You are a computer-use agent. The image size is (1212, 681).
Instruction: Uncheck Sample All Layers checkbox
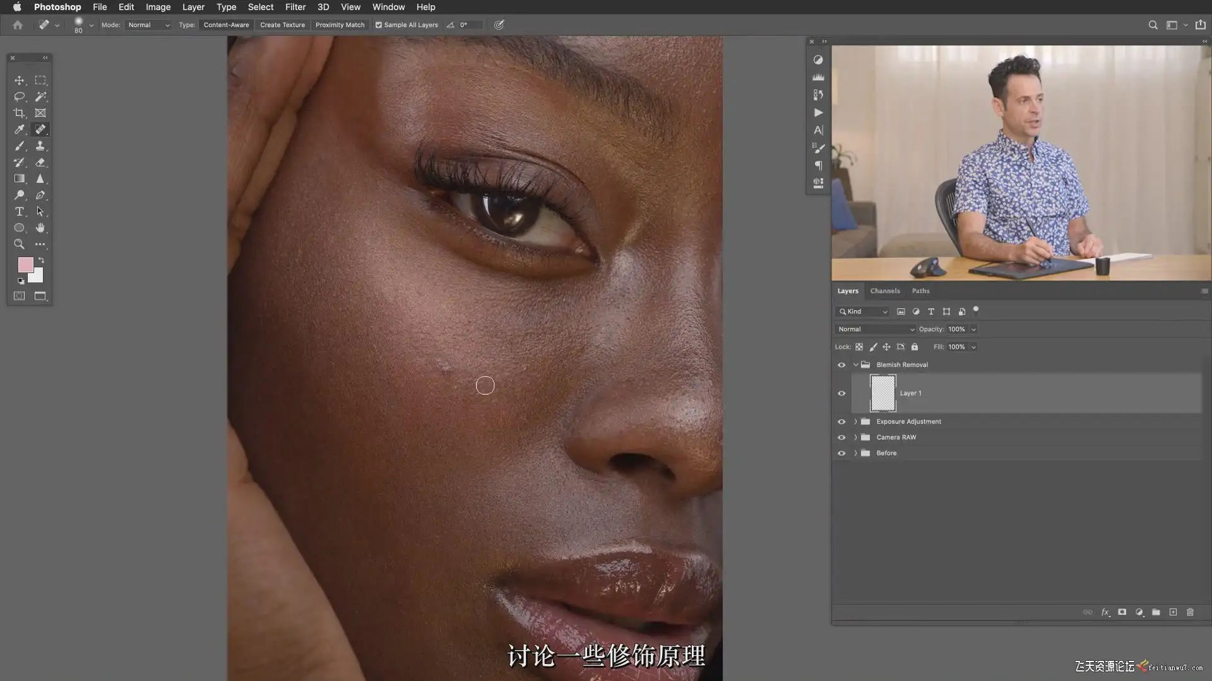(x=379, y=25)
